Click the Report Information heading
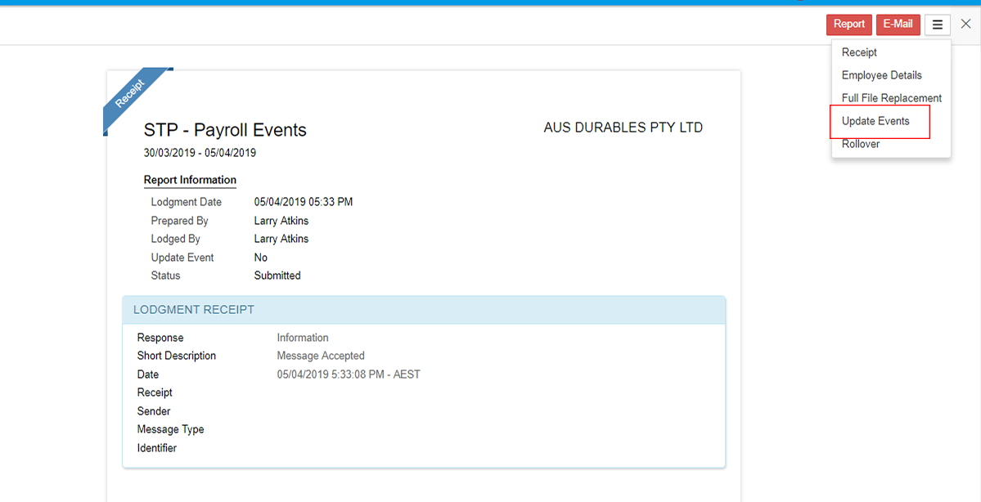981x502 pixels. pos(190,180)
